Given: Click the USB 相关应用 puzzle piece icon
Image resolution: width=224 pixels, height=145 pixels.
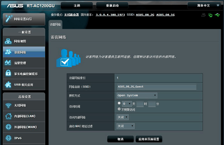Looking at the screenshot, I should pos(8,84).
